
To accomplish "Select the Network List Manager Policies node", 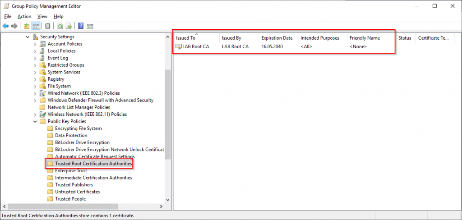I will coord(79,107).
